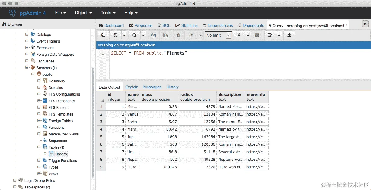371x190 pixels.
Task: Click the description column header
Action: coord(231,97)
